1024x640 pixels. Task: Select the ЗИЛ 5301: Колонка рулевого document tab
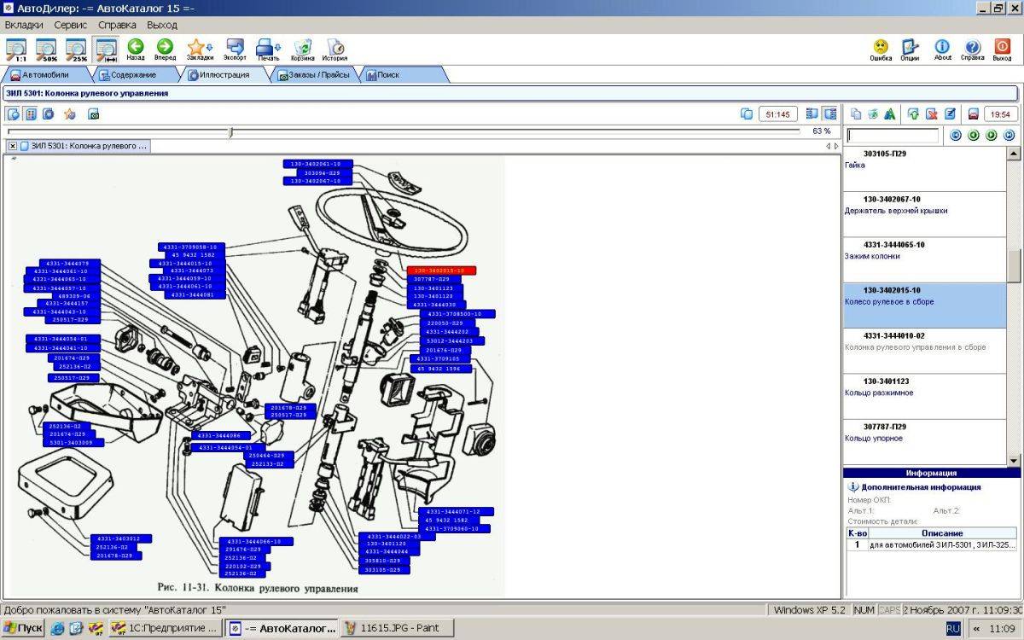pos(84,146)
